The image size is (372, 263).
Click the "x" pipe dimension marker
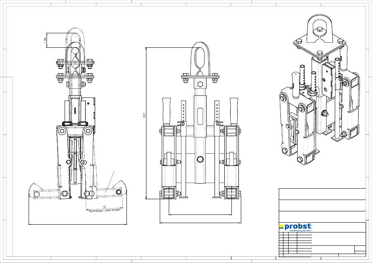click(105, 207)
